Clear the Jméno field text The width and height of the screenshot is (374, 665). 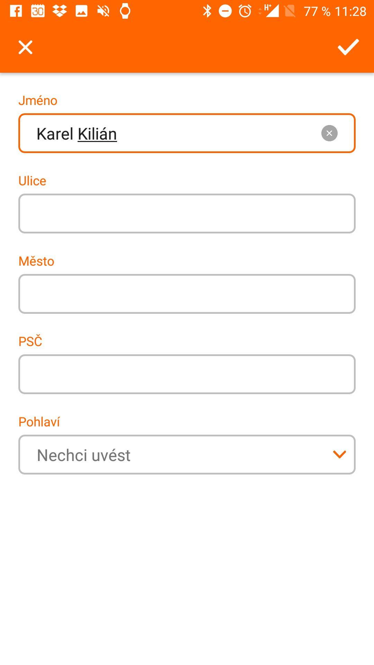click(x=329, y=133)
